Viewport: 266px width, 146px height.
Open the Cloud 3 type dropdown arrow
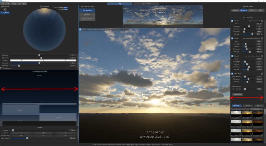(x=262, y=56)
